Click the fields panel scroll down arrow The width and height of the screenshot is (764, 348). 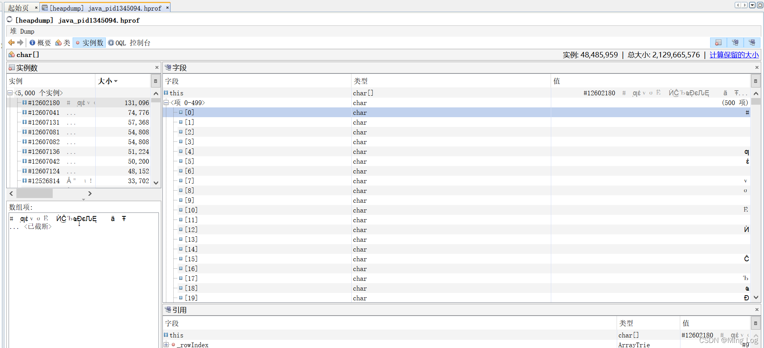tap(756, 298)
